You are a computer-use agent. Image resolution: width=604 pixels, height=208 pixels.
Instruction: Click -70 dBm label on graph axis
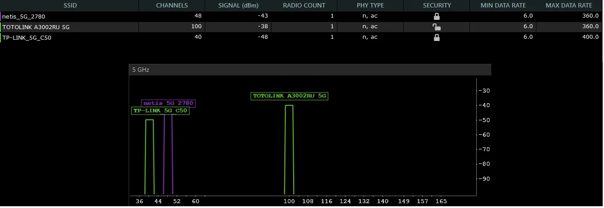click(x=485, y=149)
